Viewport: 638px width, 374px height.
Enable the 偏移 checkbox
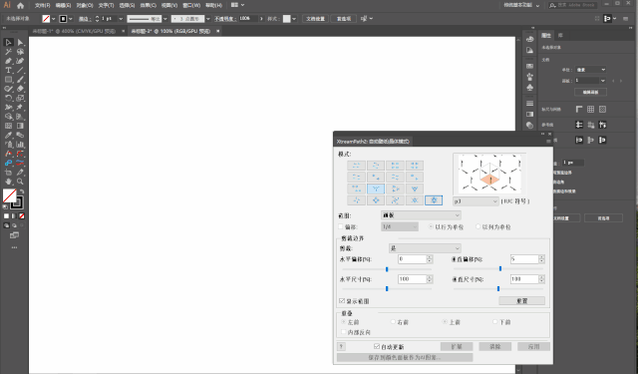341,226
